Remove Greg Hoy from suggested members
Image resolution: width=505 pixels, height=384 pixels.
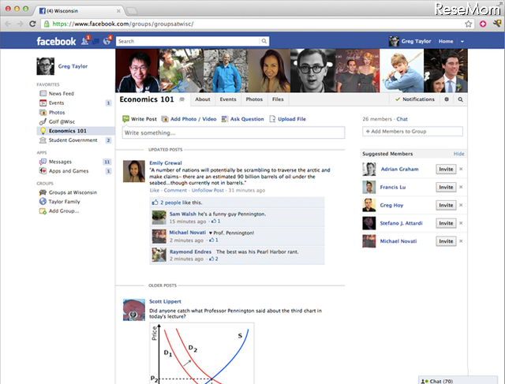461,206
